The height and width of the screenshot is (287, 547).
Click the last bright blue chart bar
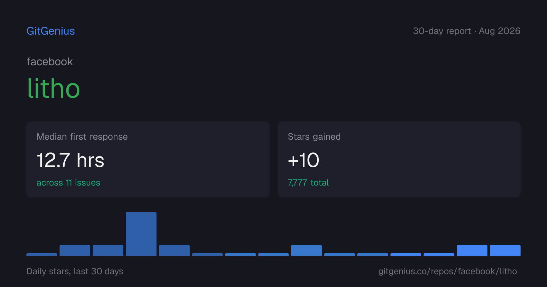coord(505,250)
